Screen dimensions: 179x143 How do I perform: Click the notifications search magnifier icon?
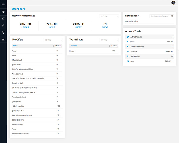click(172, 16)
